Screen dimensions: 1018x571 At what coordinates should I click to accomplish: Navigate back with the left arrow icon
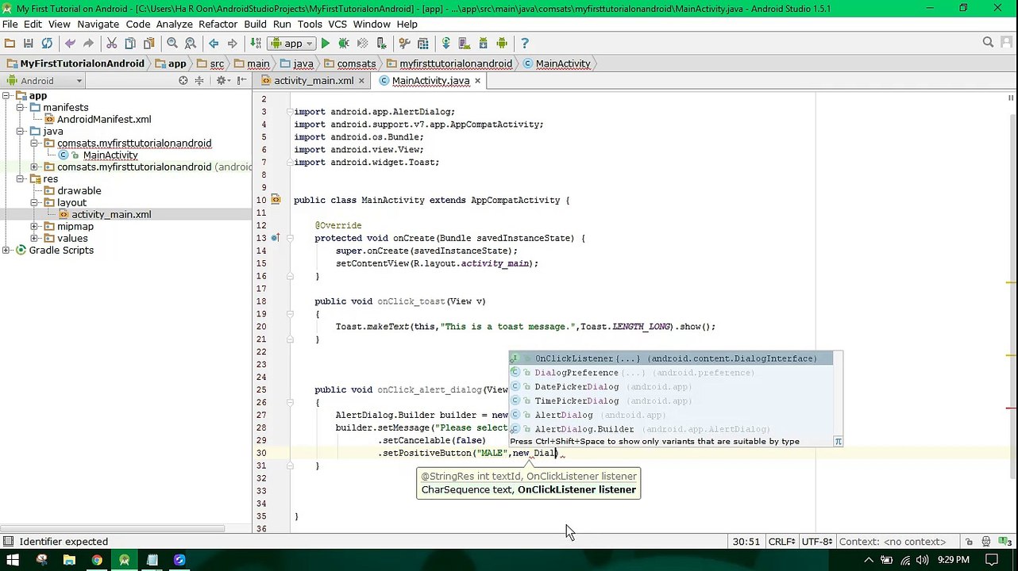[214, 44]
